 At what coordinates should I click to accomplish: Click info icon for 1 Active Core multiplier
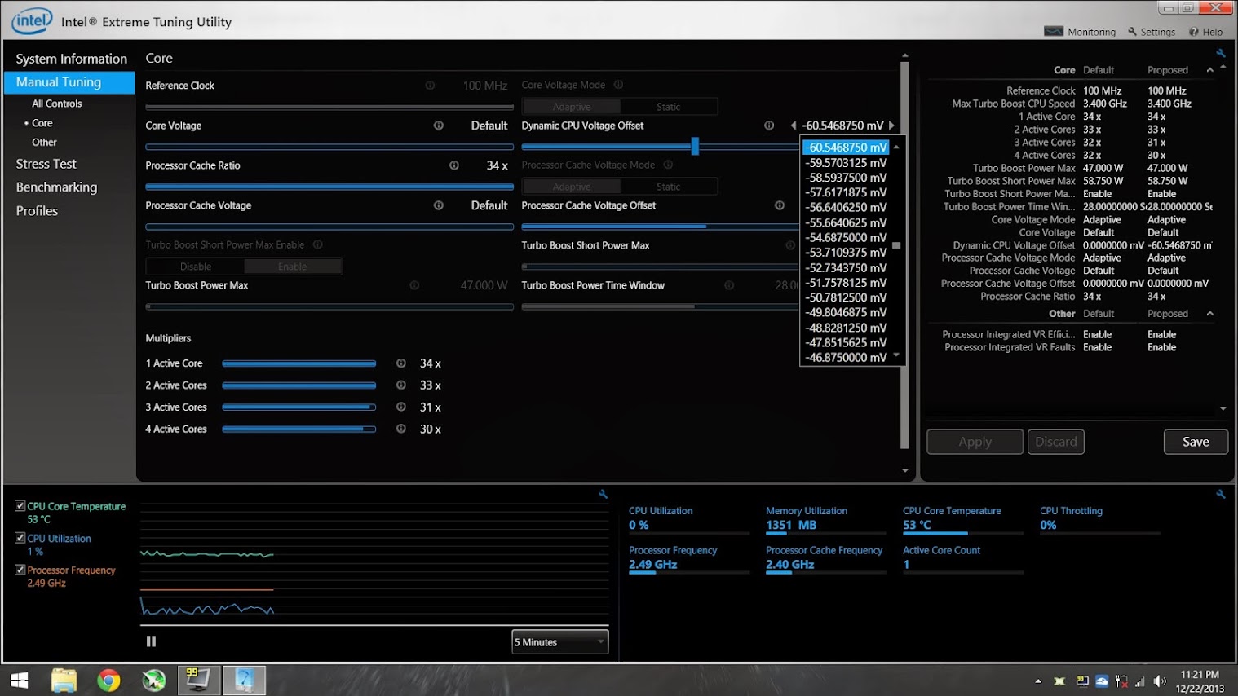(401, 363)
